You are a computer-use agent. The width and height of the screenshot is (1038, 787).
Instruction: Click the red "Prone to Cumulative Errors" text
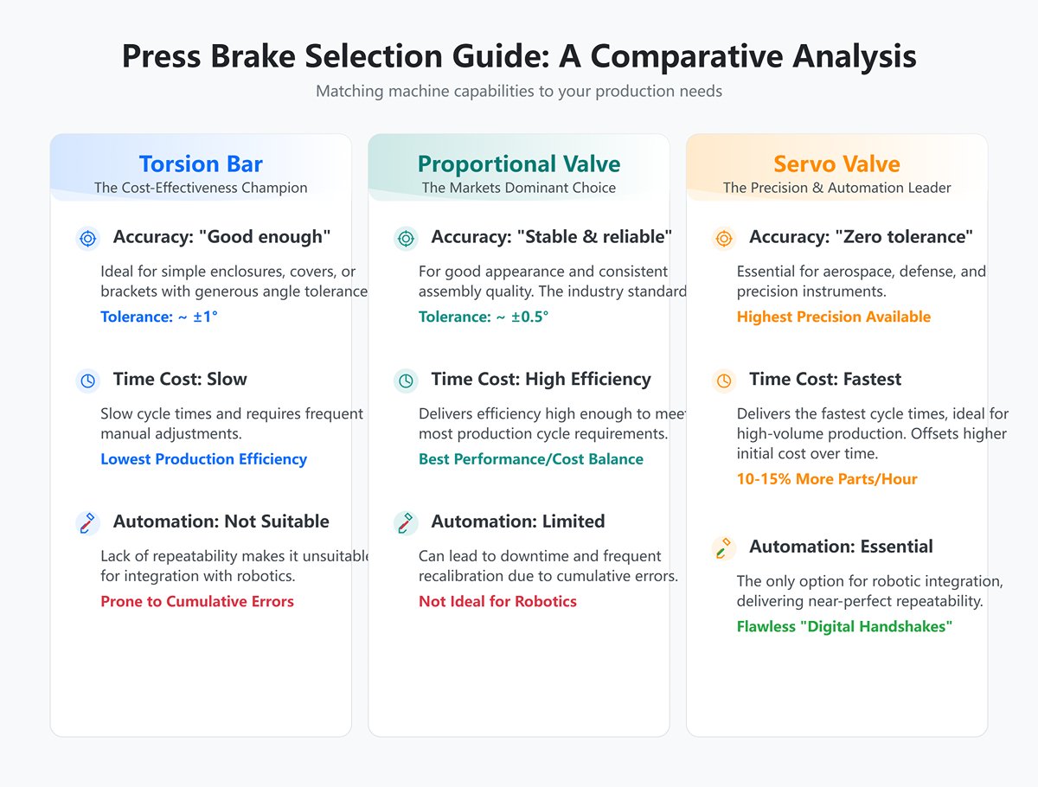(197, 601)
